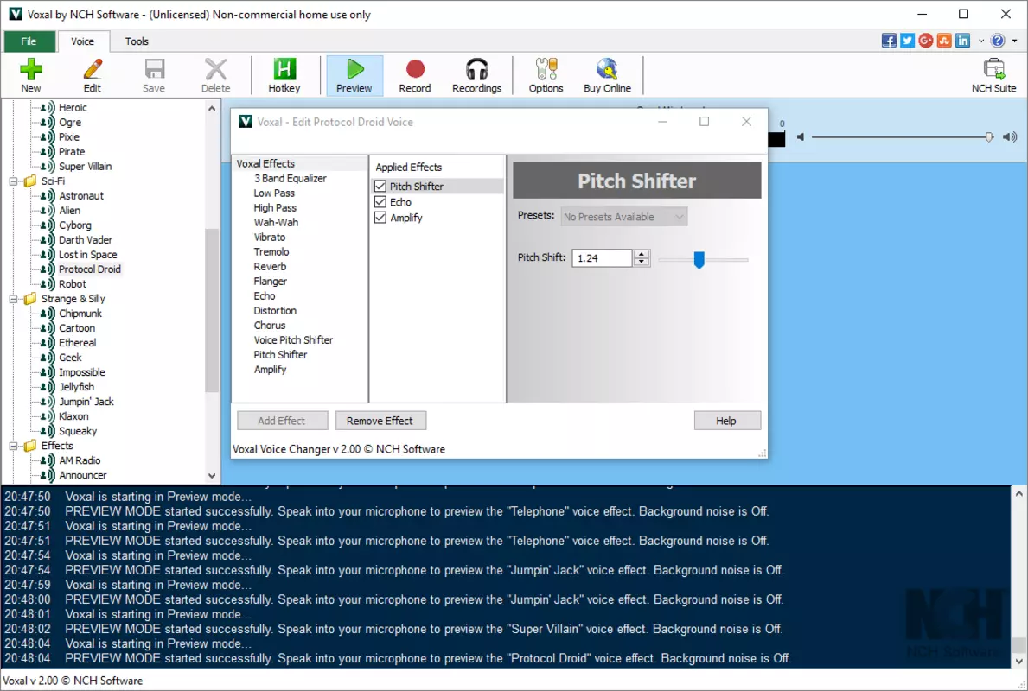Select the Darth Vader voice
The height and width of the screenshot is (691, 1028).
86,240
